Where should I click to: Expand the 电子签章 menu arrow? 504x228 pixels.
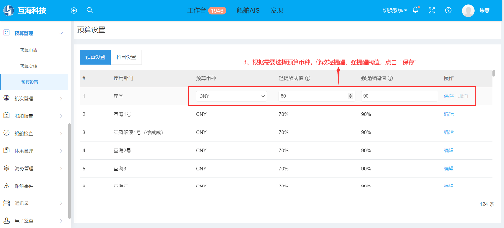coord(61,221)
